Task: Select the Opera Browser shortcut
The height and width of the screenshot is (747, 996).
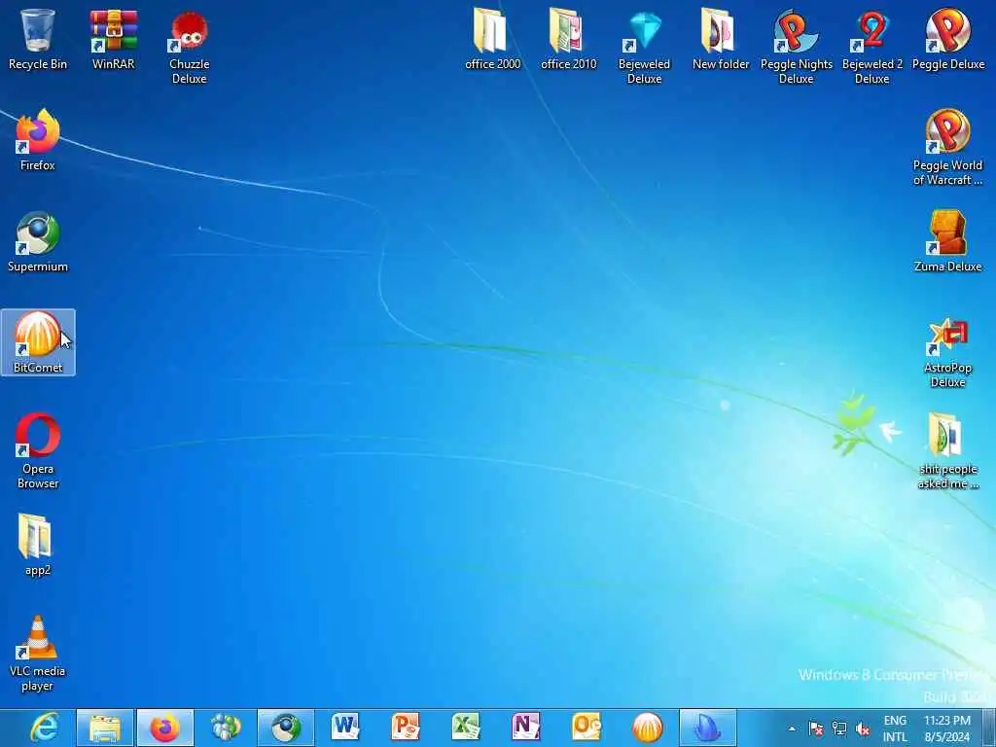Action: [38, 451]
